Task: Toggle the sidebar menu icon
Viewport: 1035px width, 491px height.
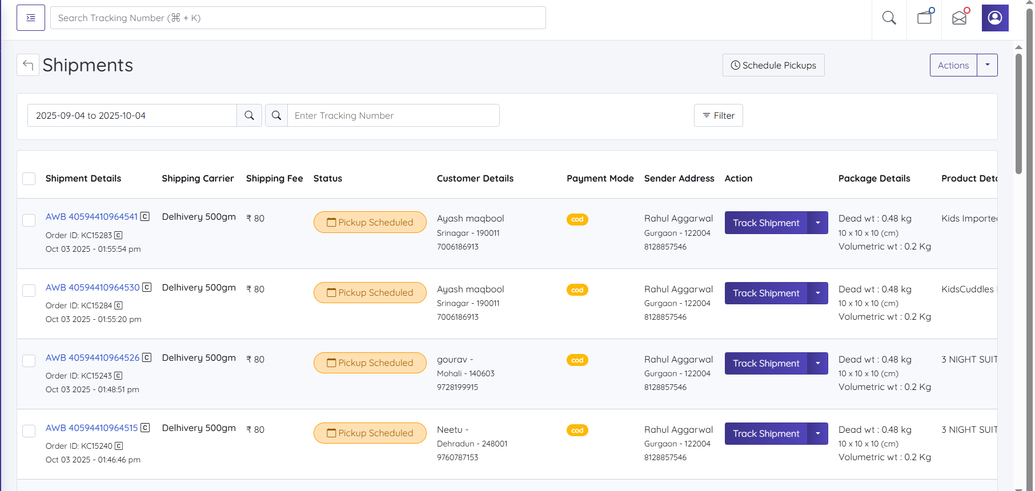Action: pyautogui.click(x=31, y=18)
